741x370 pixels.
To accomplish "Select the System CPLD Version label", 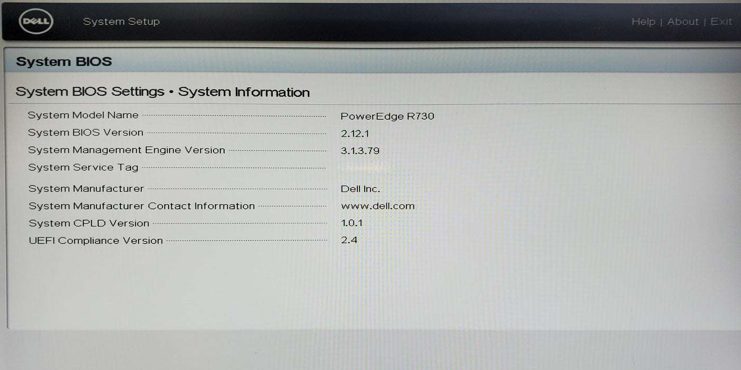I will [89, 224].
